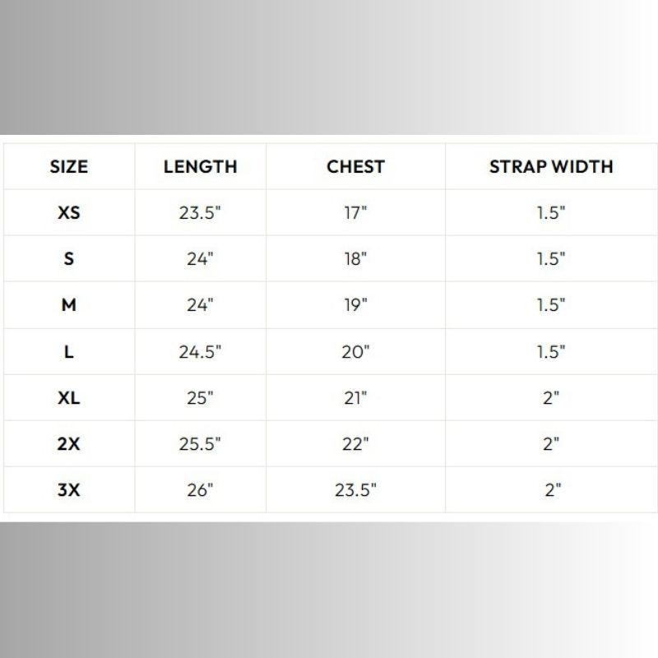Click the 25.5" length value for 2X

pos(200,444)
